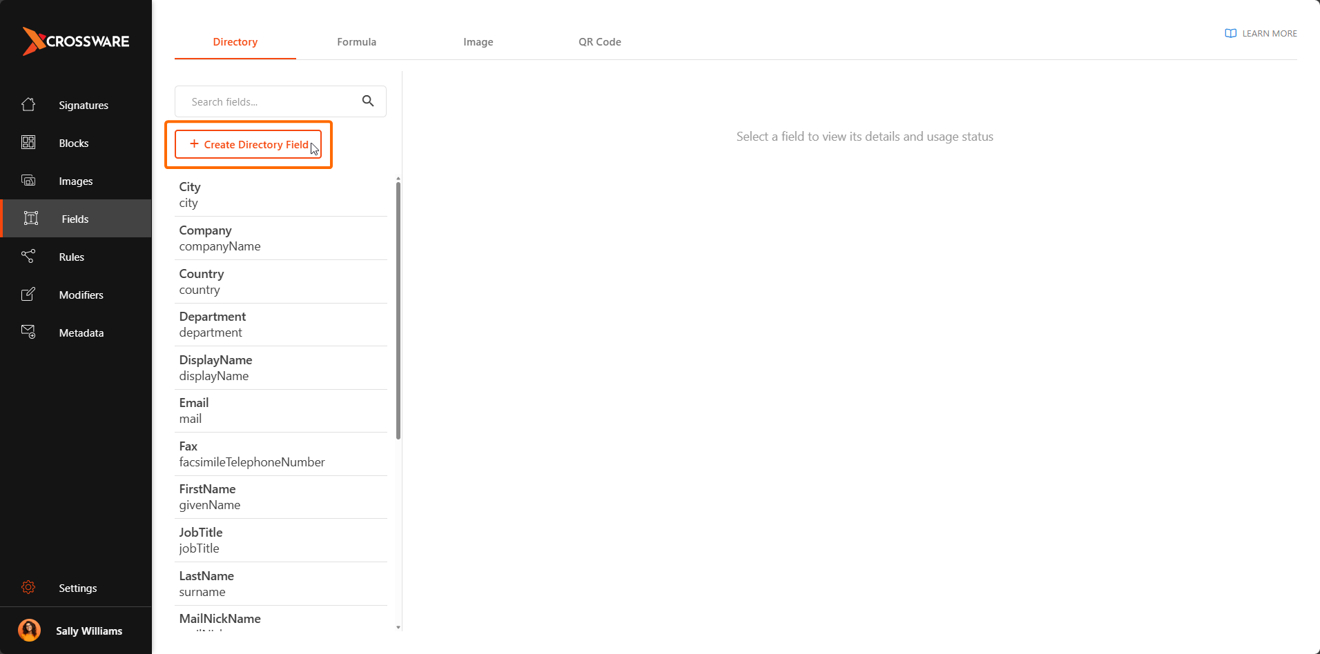Click the Create Directory Field button

249,144
